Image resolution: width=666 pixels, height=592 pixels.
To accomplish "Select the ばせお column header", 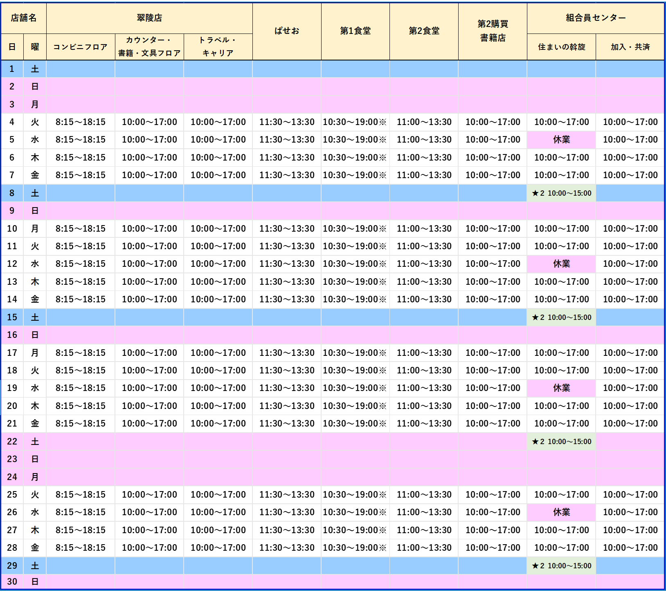I will 287,31.
